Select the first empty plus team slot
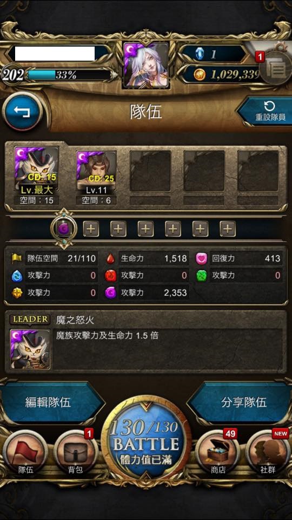The image size is (292, 520). 91,229
